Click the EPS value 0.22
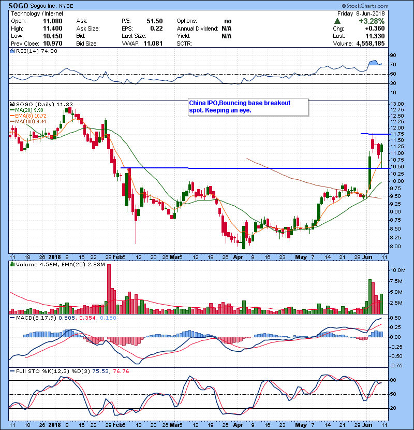Viewport: 414px width, 430px height. [156, 28]
